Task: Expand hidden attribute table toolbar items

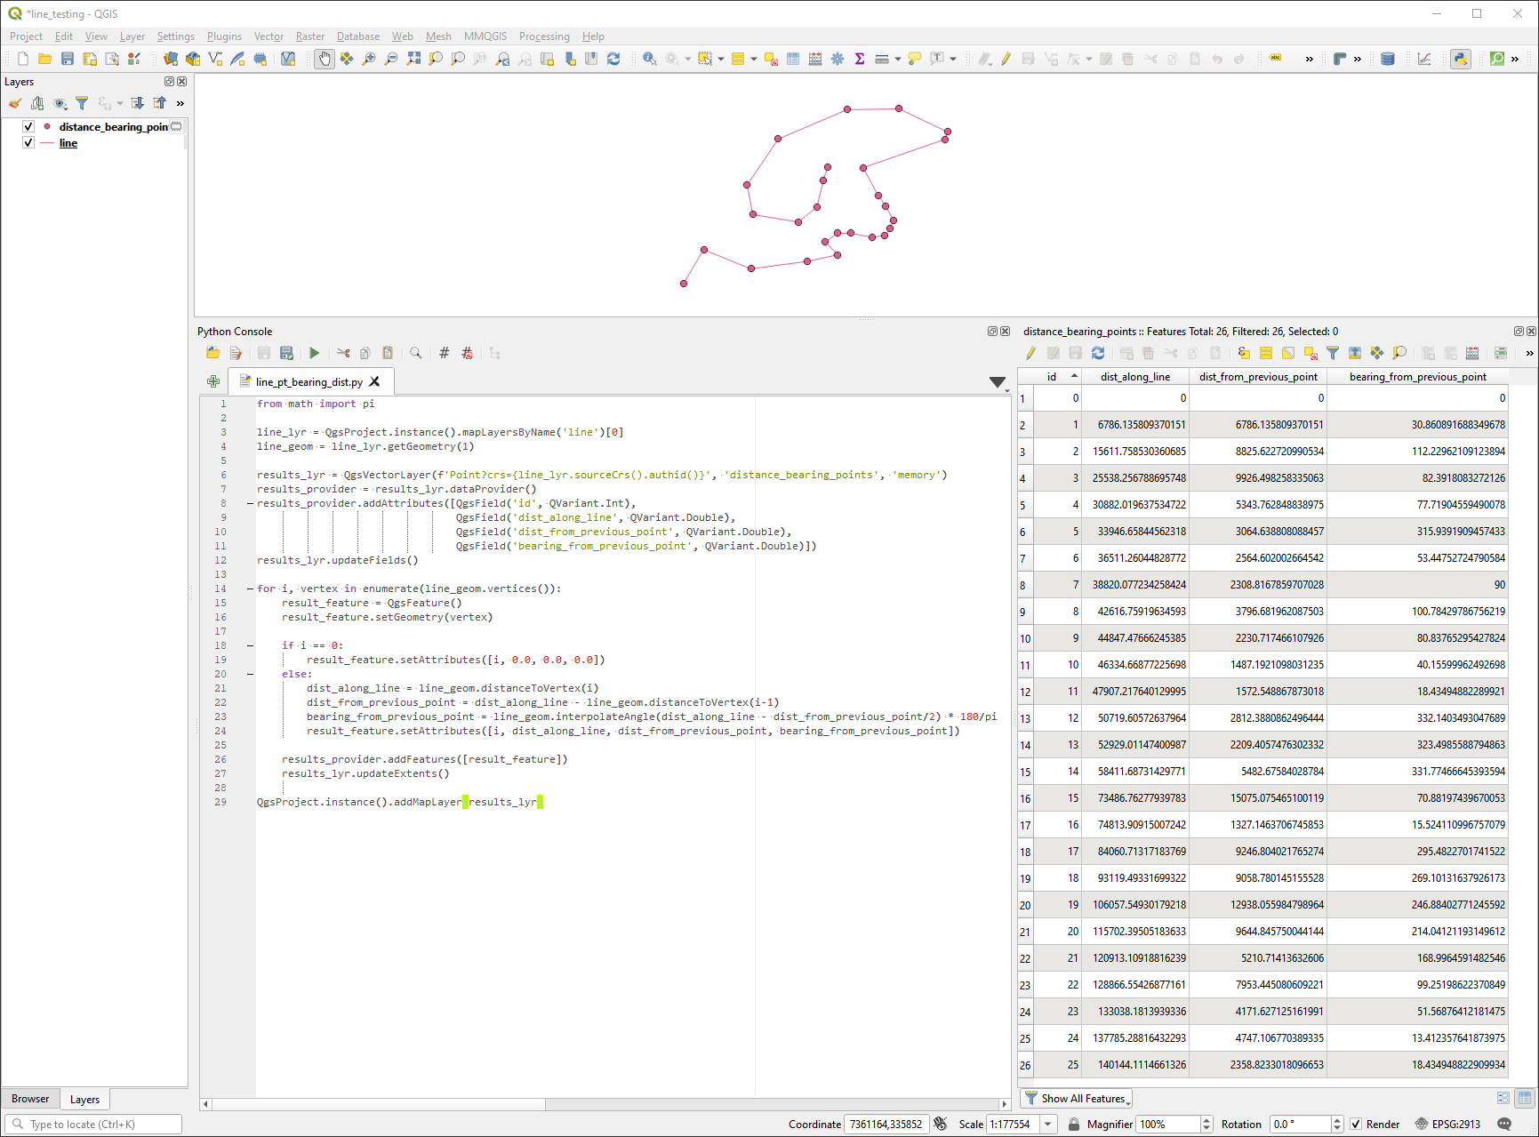Action: click(x=1529, y=353)
